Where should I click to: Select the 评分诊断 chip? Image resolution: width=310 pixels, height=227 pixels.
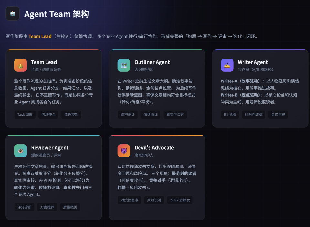point(24,207)
